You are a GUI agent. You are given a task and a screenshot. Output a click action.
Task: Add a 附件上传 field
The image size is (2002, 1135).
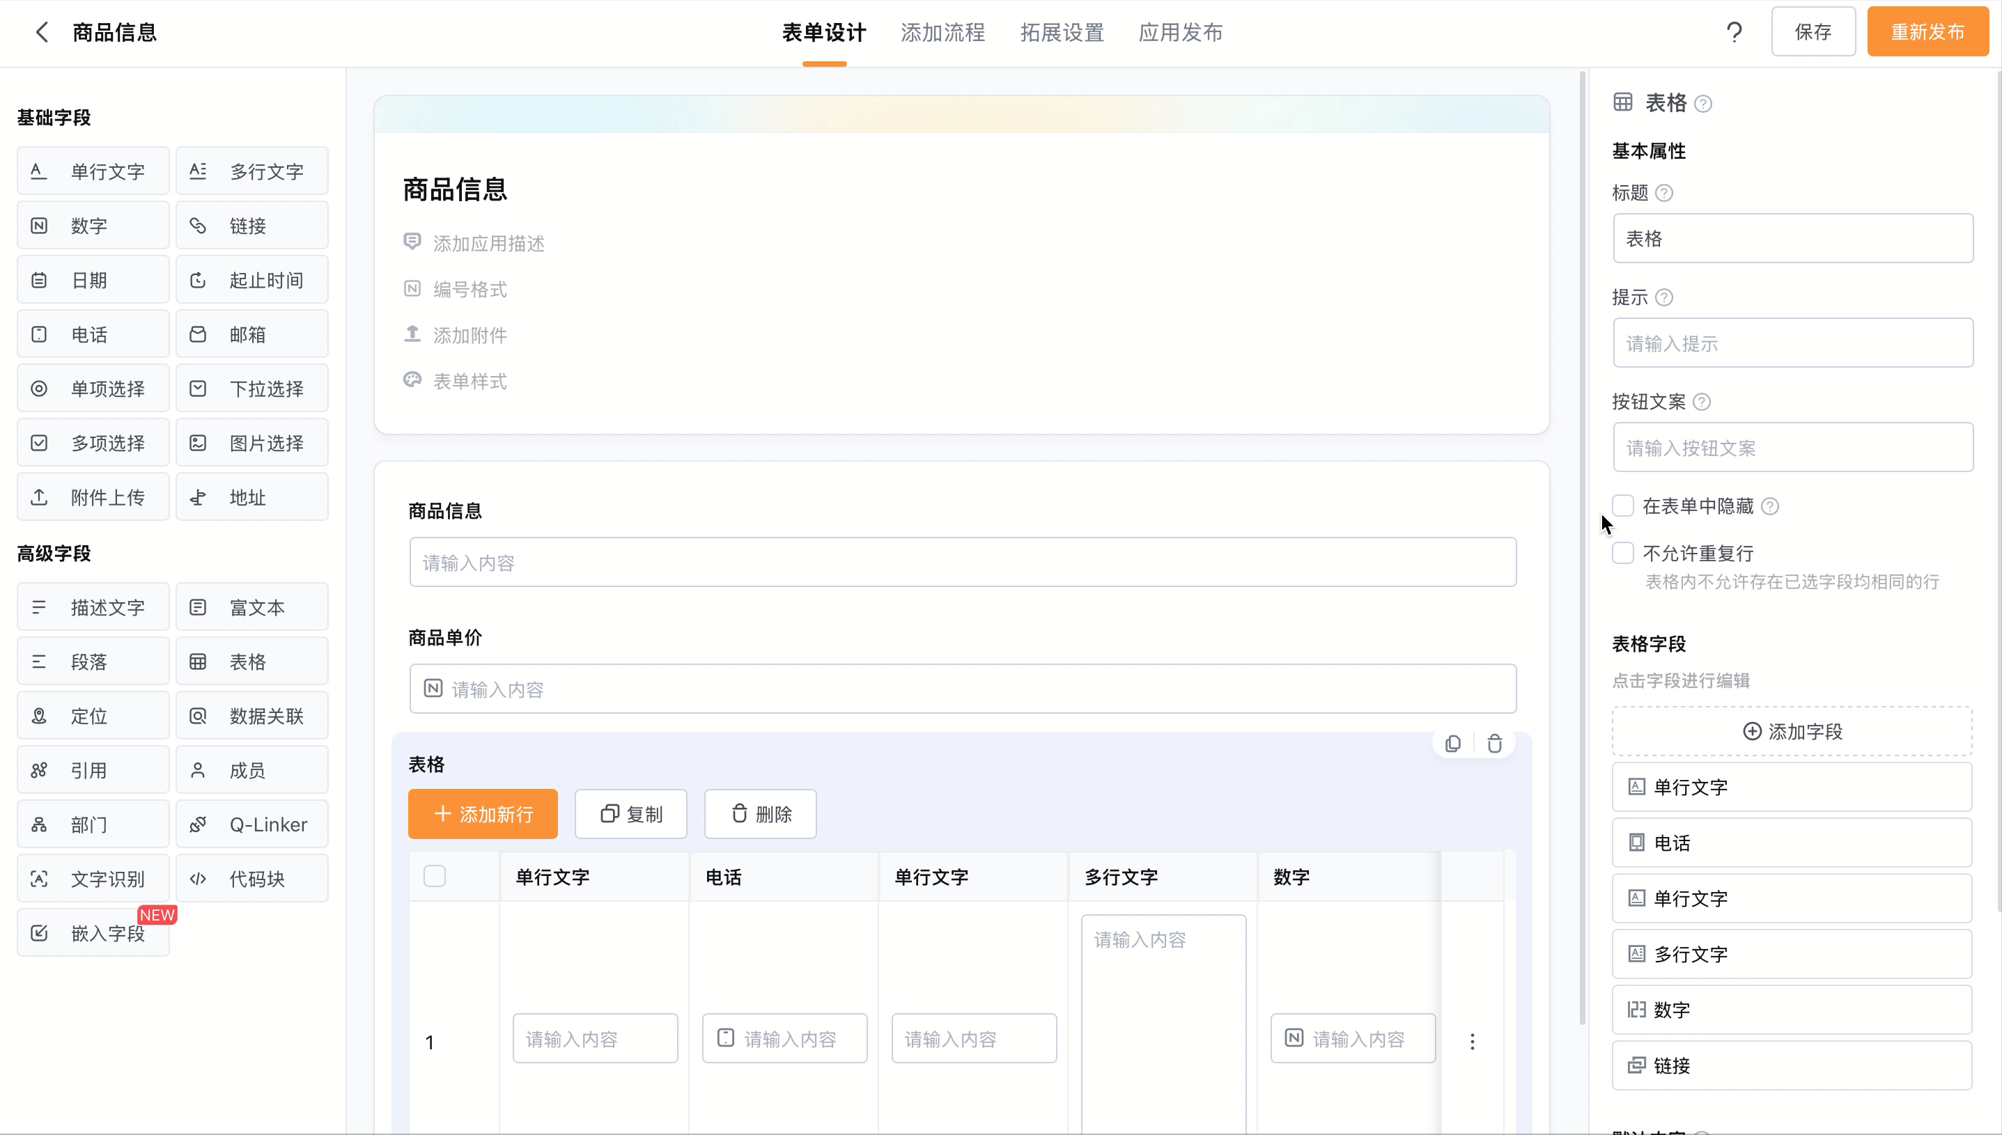click(93, 497)
